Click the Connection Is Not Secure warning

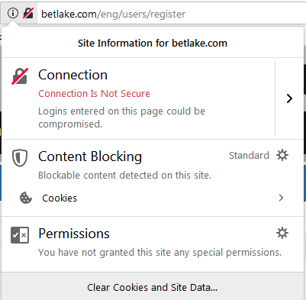(x=94, y=94)
